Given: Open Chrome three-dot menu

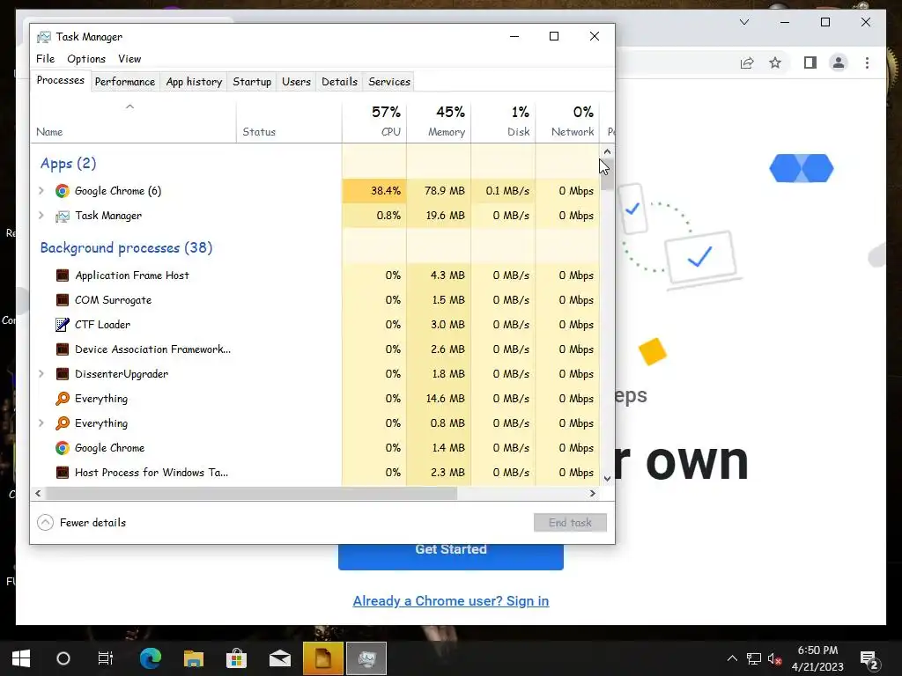Looking at the screenshot, I should [x=867, y=62].
